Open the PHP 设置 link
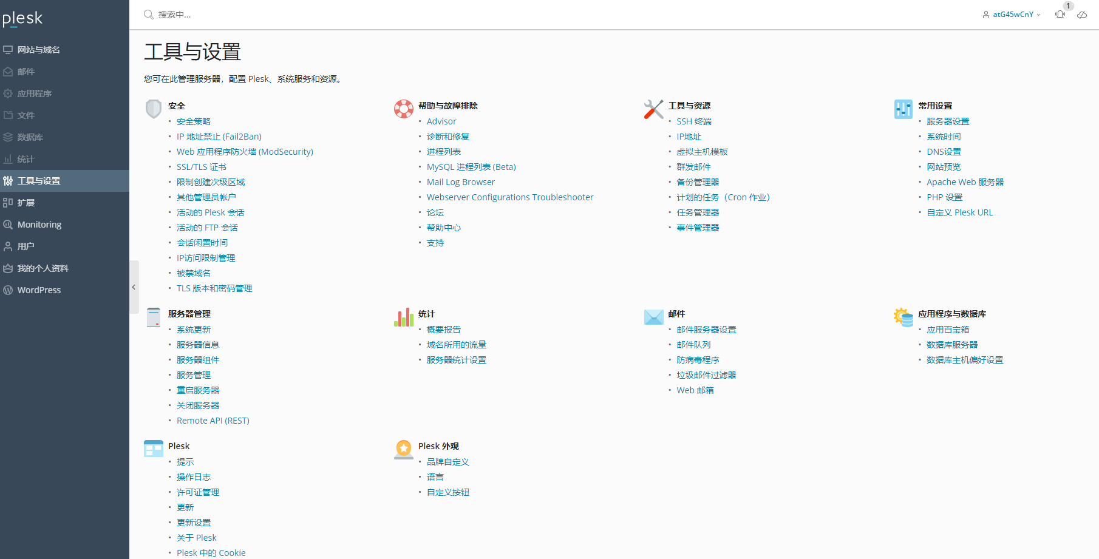1099x559 pixels. tap(945, 197)
